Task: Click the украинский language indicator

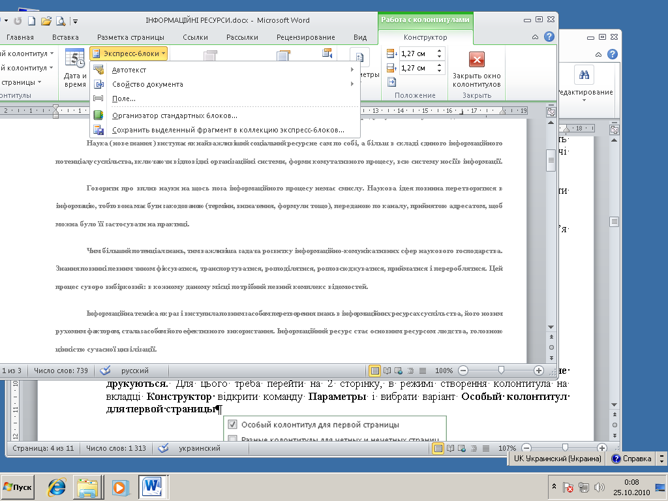Action: [x=200, y=448]
